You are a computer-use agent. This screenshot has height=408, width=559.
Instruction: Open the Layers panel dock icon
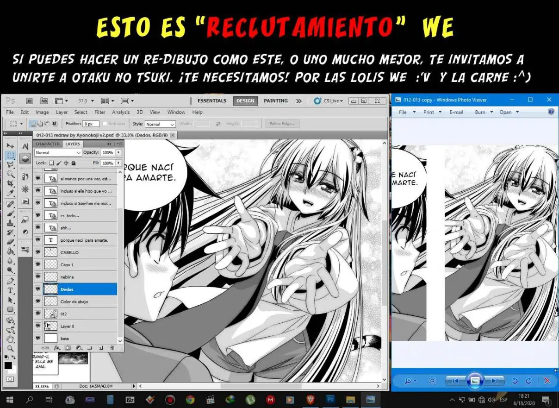[x=25, y=158]
